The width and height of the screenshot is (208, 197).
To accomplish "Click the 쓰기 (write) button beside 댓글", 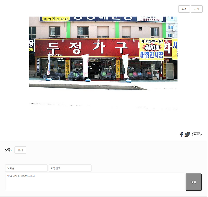I will pos(21,150).
